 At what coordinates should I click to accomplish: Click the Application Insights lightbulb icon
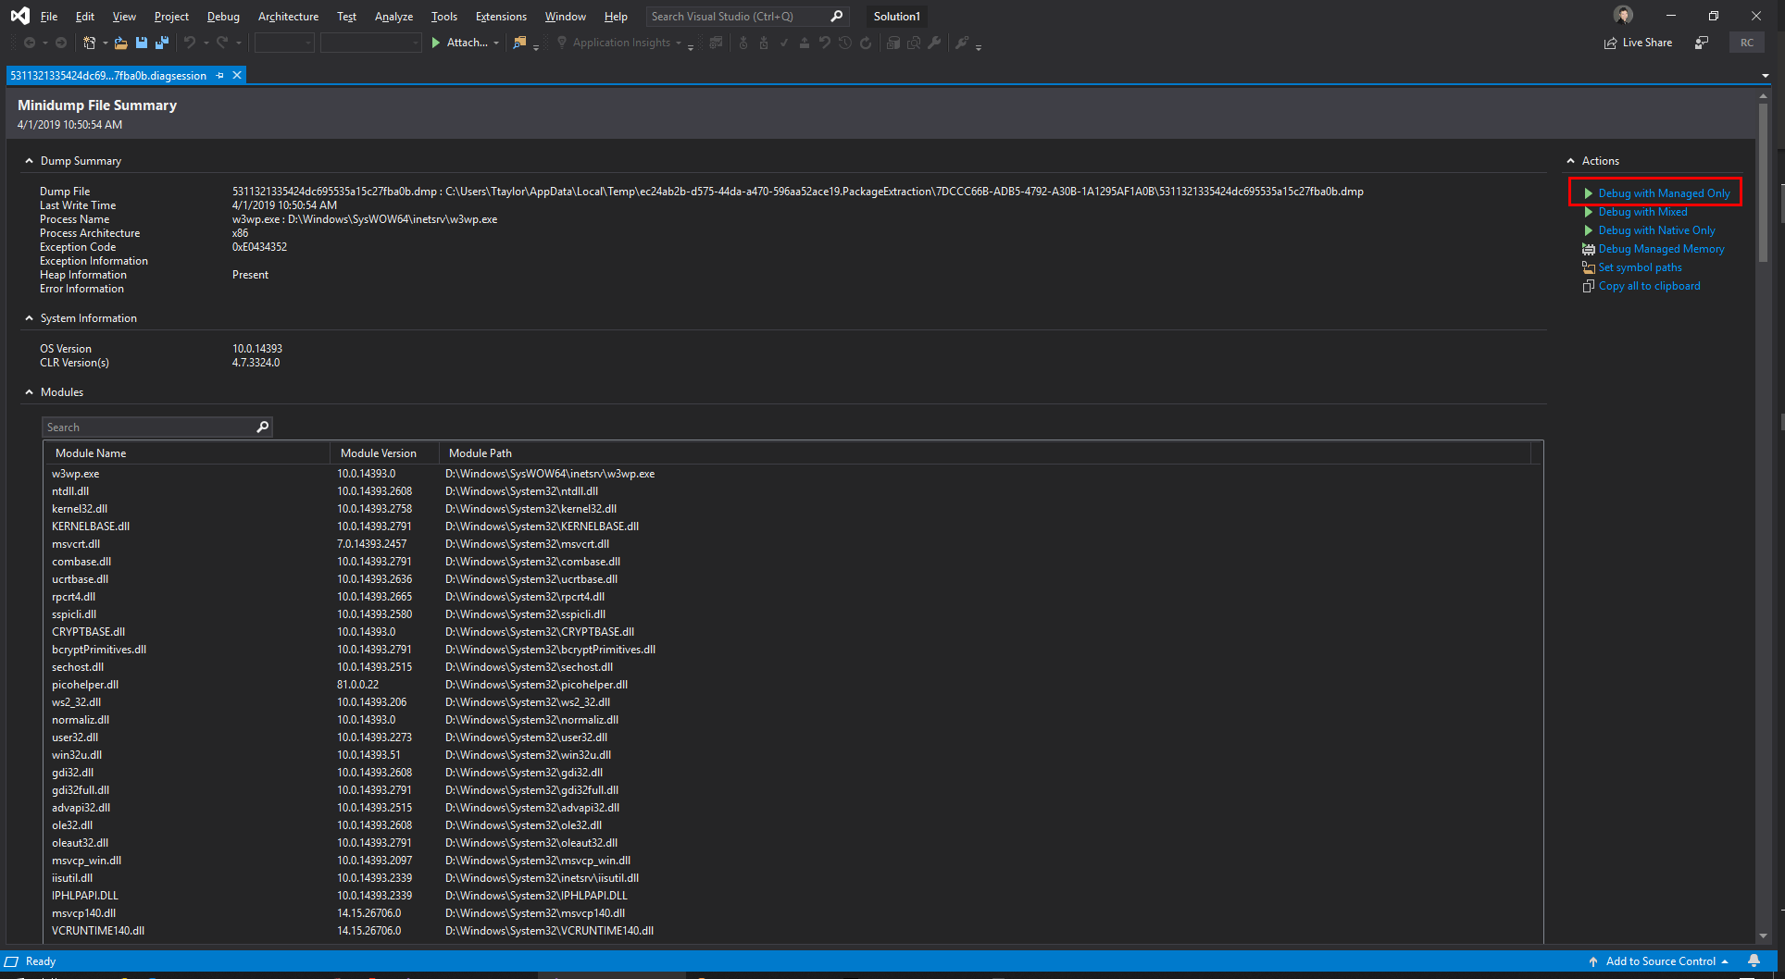click(561, 43)
